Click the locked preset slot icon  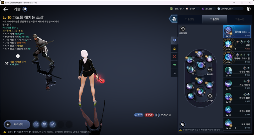174,73
